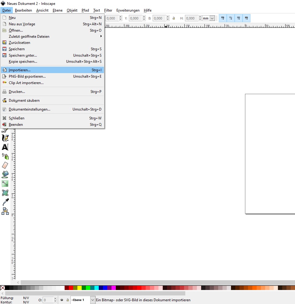Select the Gradient tool
Image resolution: width=295 pixels, height=304 pixels.
5,184
